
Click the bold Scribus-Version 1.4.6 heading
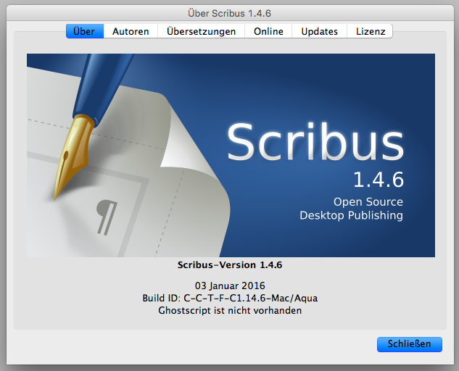point(230,265)
